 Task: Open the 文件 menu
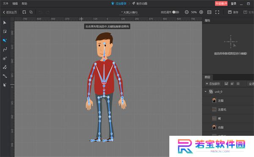(x=6, y=3)
